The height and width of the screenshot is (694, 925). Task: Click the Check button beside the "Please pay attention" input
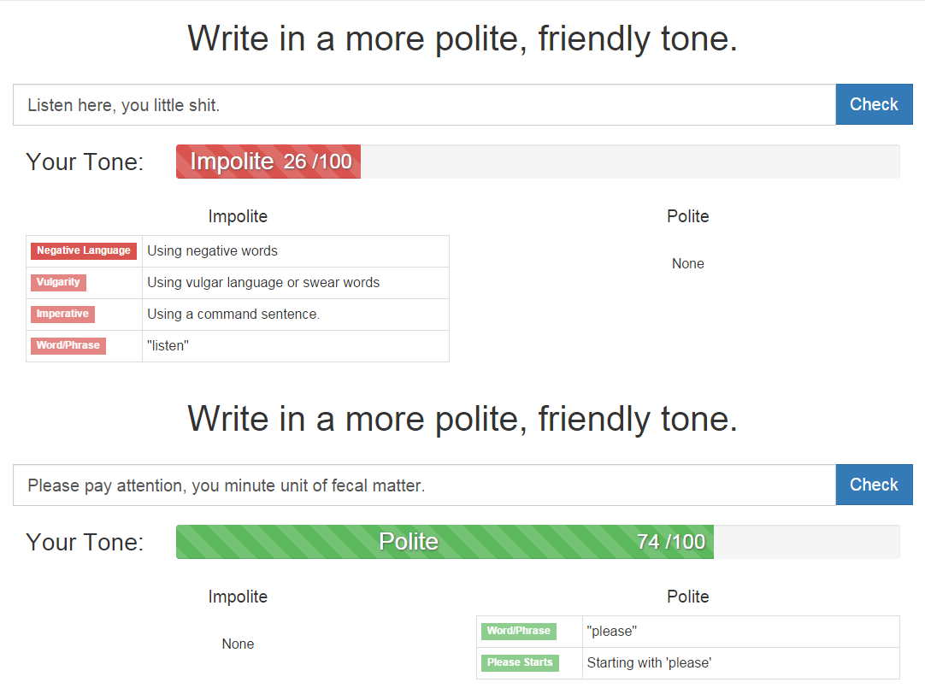point(874,485)
